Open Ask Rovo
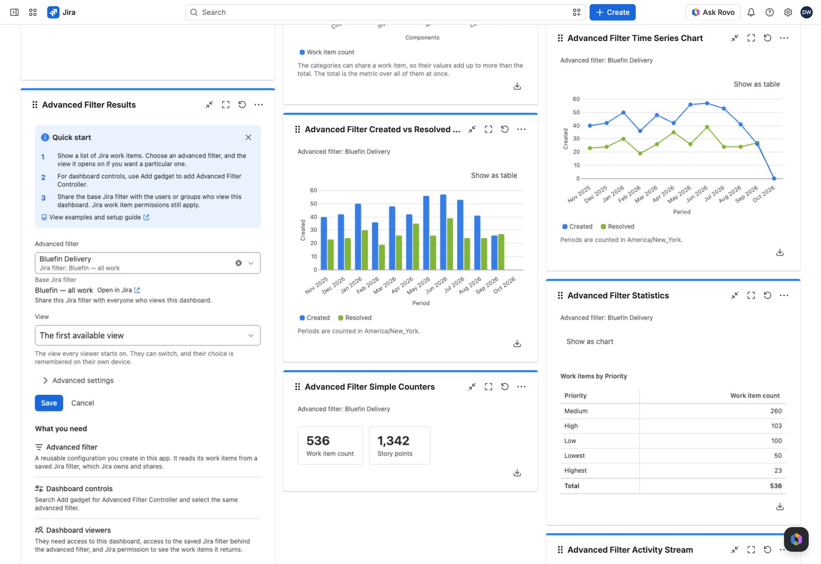 (713, 12)
